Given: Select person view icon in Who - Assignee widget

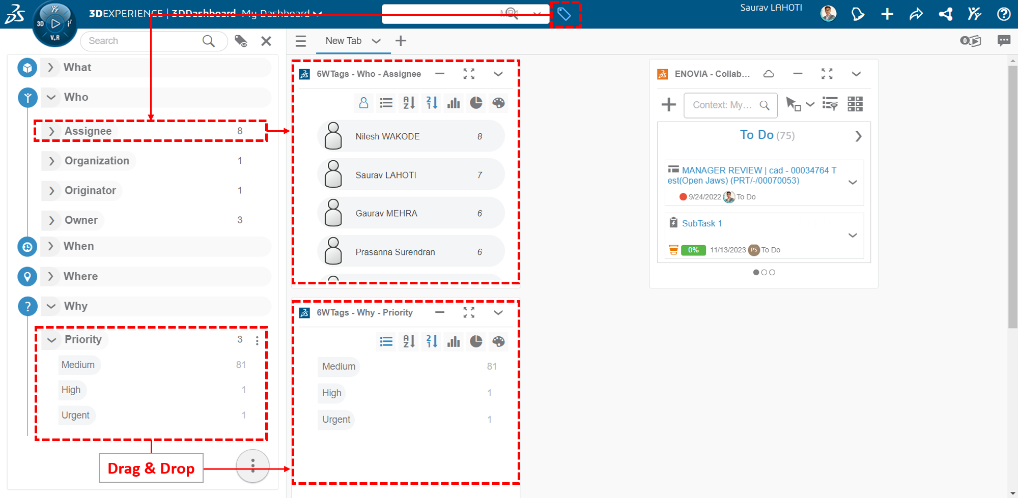Looking at the screenshot, I should 363,103.
